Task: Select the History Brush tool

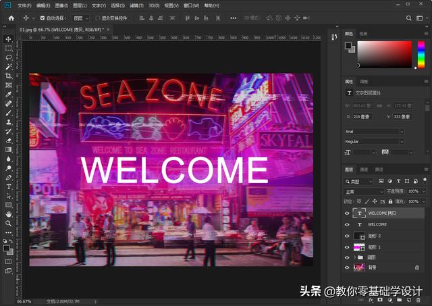Action: pyautogui.click(x=9, y=132)
